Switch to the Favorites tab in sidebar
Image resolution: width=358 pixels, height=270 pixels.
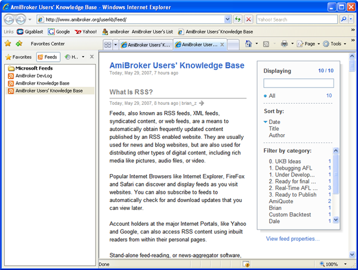pyautogui.click(x=18, y=57)
